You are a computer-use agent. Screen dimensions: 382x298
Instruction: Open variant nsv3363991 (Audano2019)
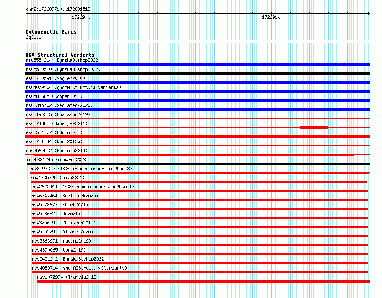click(x=61, y=241)
